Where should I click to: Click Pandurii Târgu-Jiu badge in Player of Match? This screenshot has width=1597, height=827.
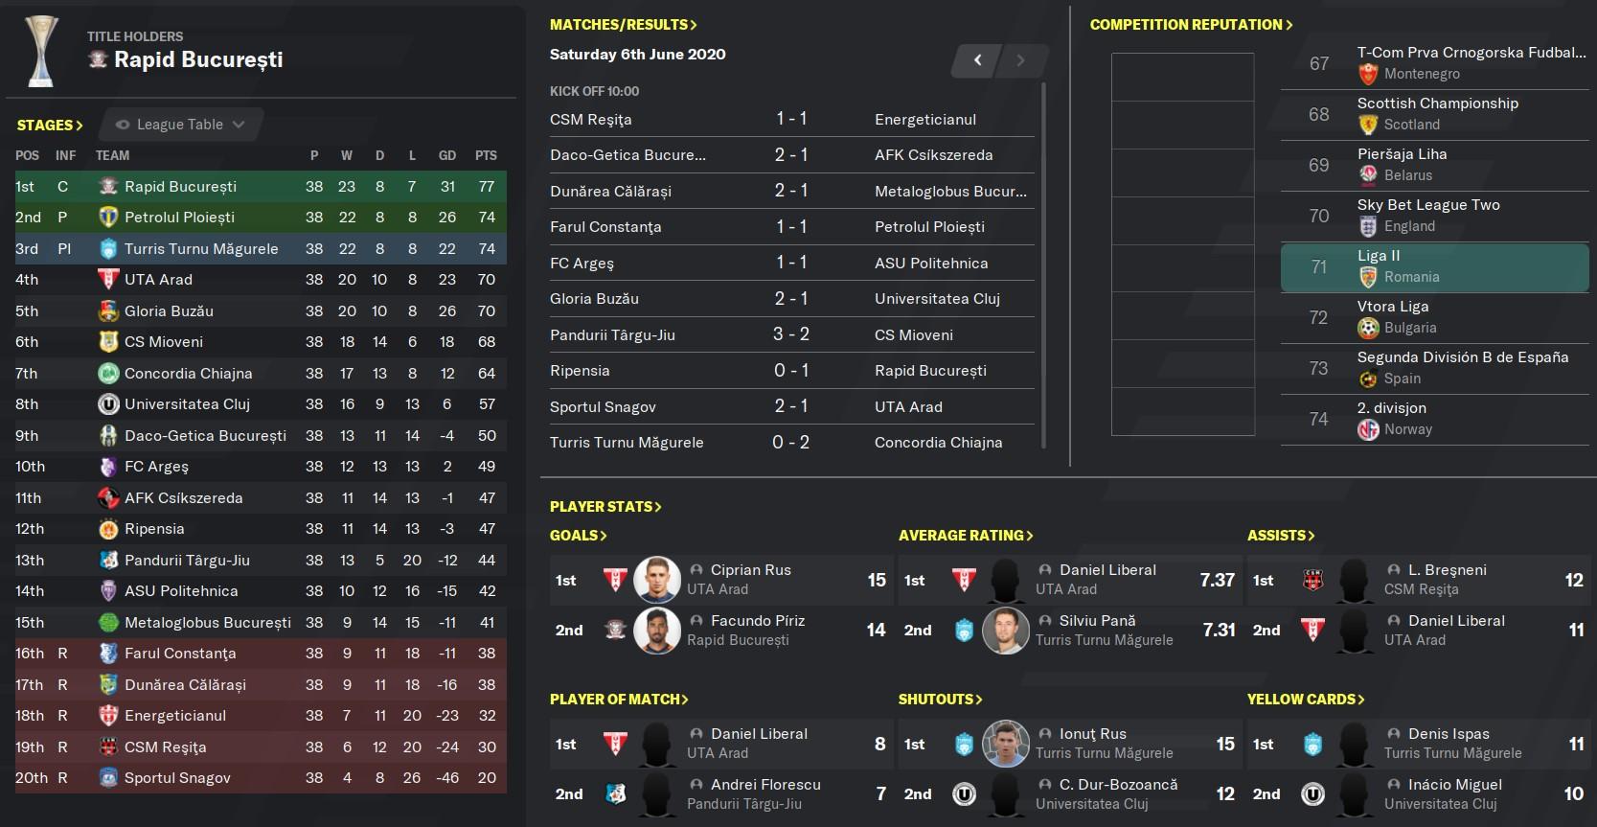click(615, 793)
